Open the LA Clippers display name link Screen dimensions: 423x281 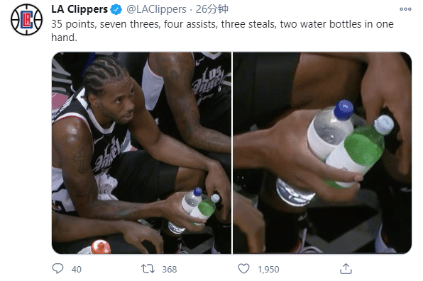click(79, 9)
